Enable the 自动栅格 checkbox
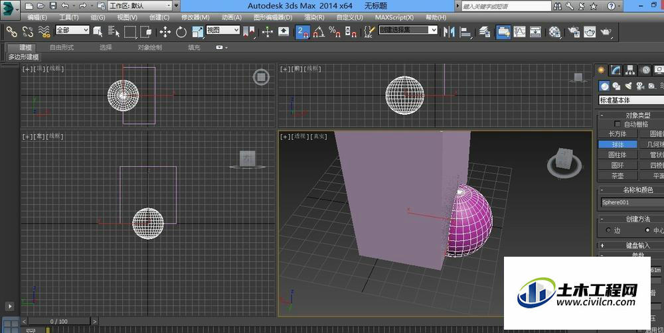Viewport: 664px width, 333px height. (617, 124)
